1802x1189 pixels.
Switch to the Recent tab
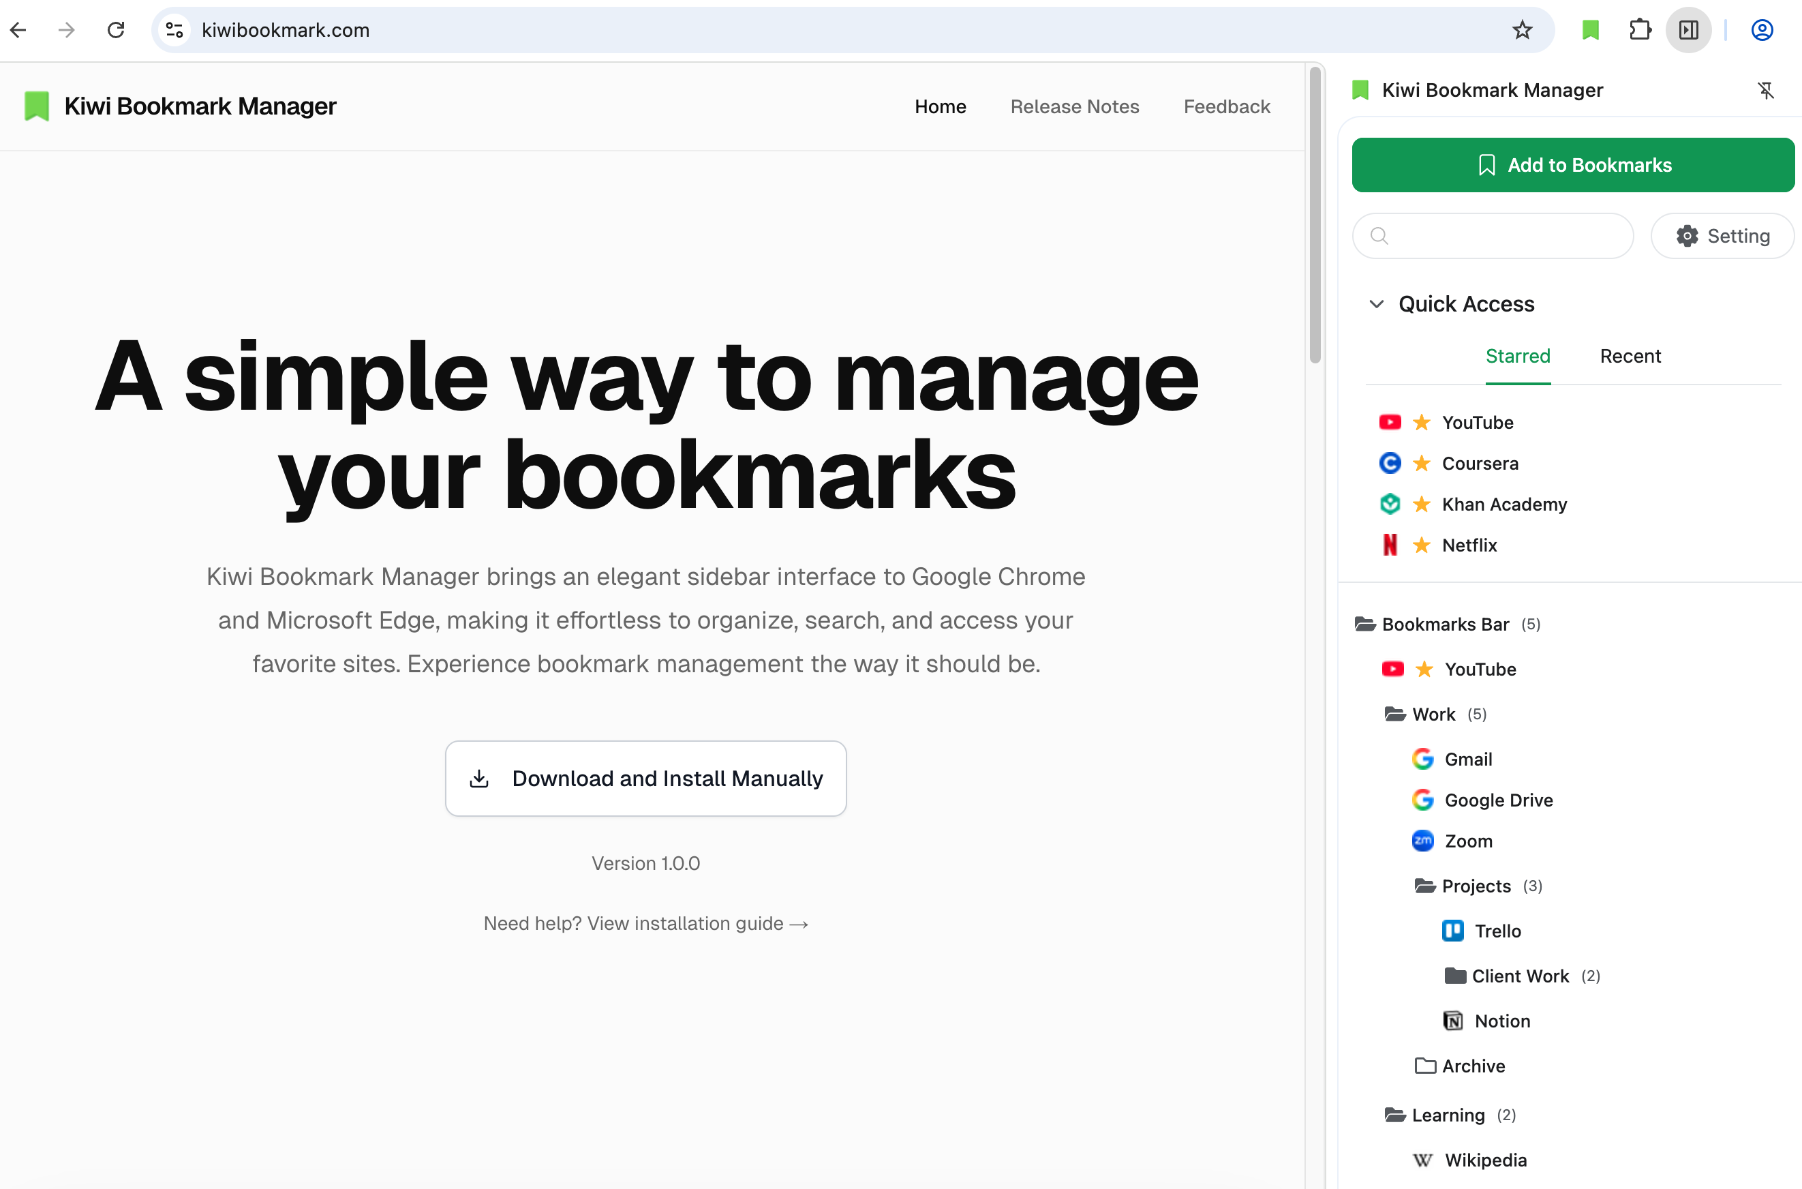tap(1630, 356)
